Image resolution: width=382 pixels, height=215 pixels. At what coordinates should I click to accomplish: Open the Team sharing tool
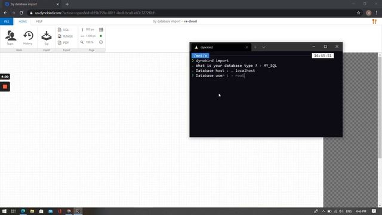(10, 38)
